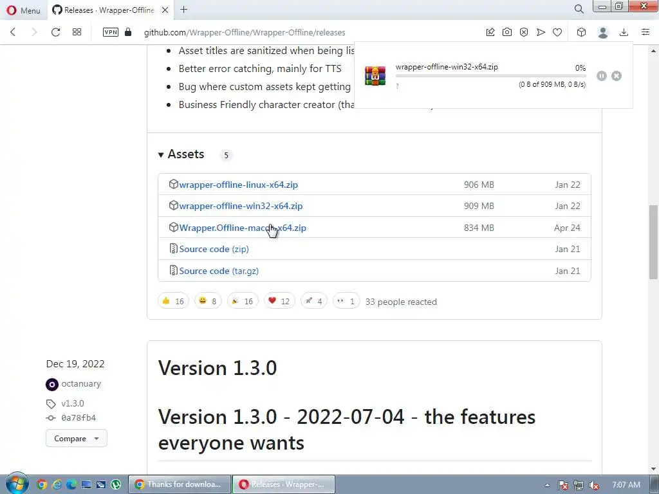Click the Version 1.3.0 release heading
This screenshot has height=494, width=659.
218,368
